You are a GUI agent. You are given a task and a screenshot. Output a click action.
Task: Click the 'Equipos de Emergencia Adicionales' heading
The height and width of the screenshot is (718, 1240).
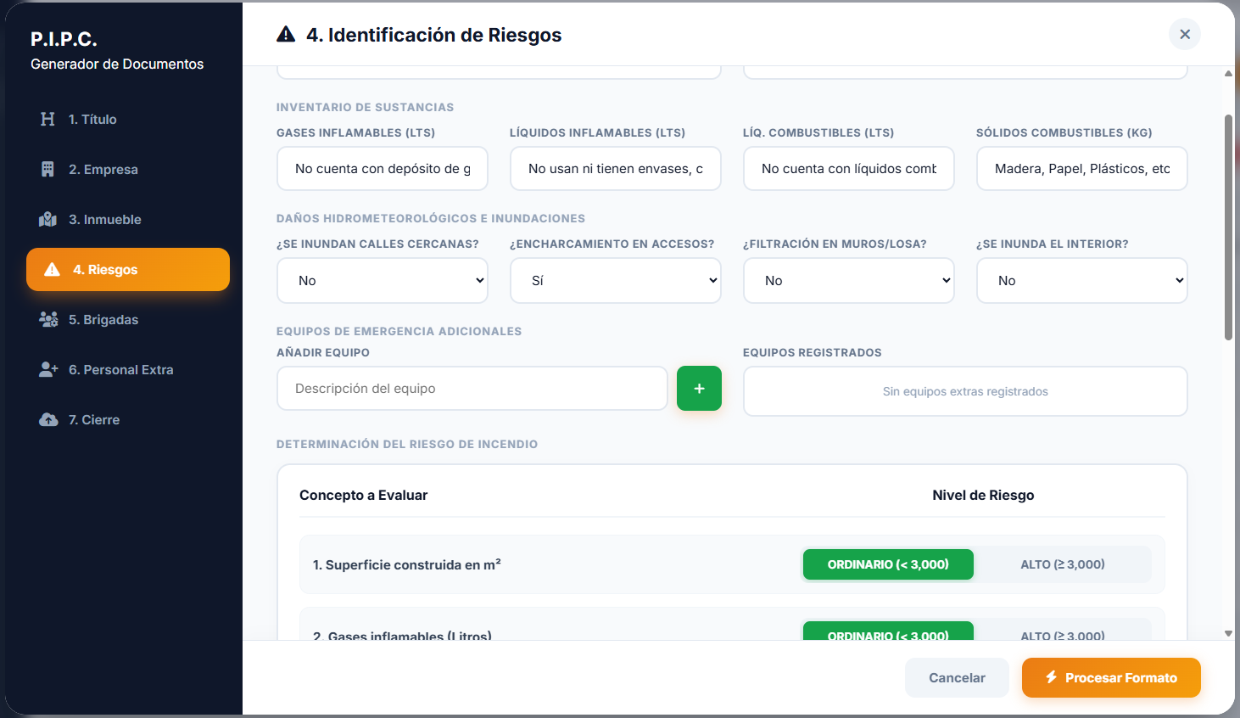tap(399, 331)
